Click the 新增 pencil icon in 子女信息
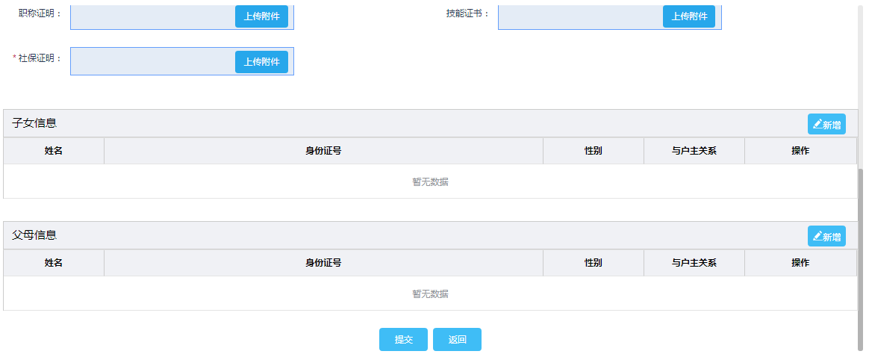Screen dimensions: 869x360 817,125
